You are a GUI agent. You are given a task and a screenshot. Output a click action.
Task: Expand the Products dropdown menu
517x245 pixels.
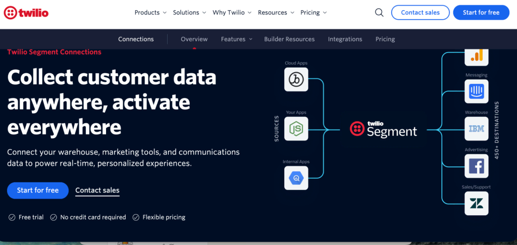151,13
